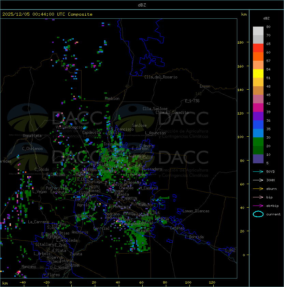
Task: Click the 'C_Guido' map label
Action: tap(42, 169)
